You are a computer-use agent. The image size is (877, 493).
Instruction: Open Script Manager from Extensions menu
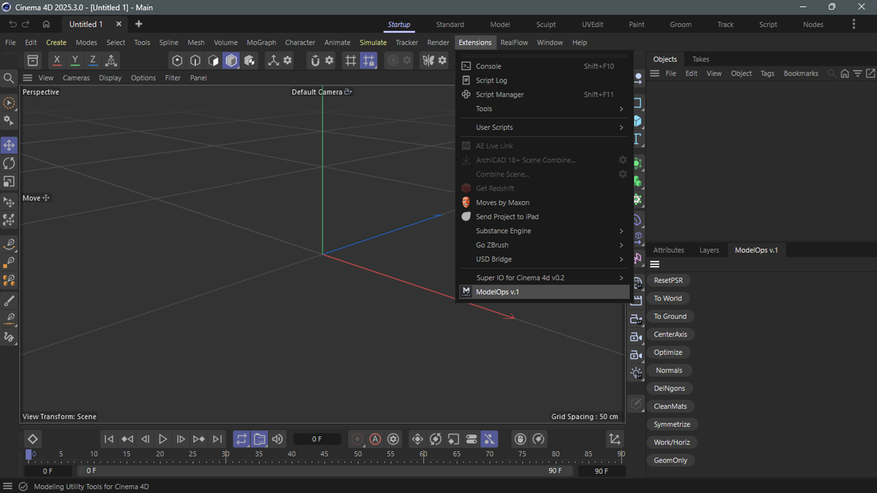545,95
